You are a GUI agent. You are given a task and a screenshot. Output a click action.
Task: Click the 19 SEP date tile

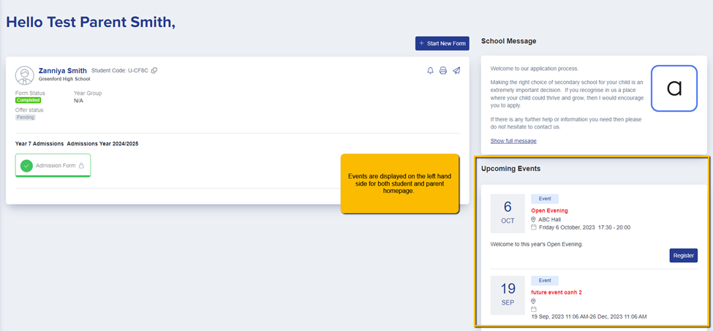pyautogui.click(x=508, y=295)
